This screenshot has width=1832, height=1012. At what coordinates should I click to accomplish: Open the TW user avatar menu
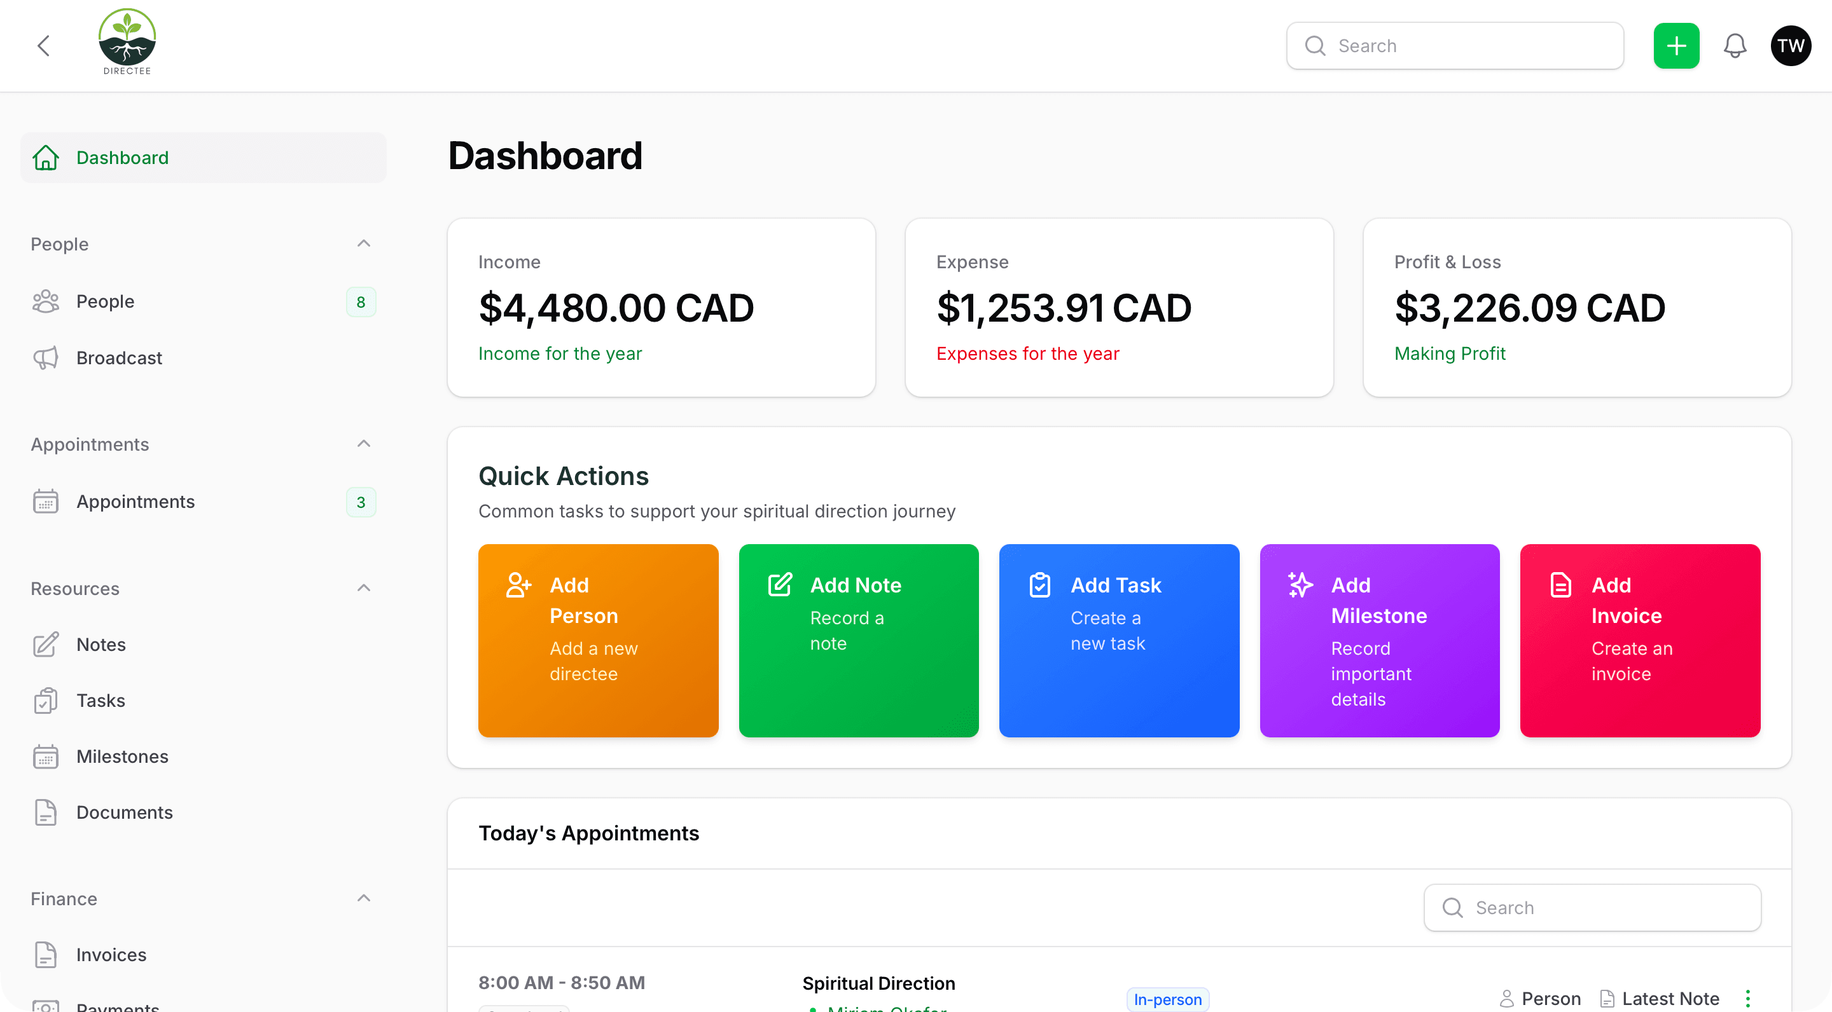coord(1790,46)
